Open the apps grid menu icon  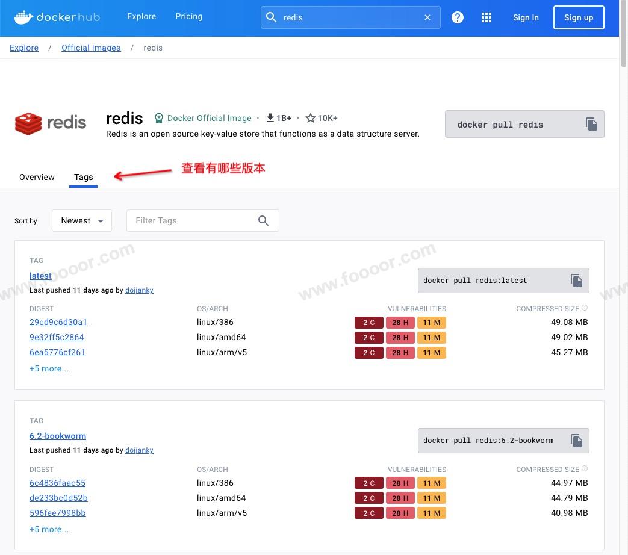point(487,17)
